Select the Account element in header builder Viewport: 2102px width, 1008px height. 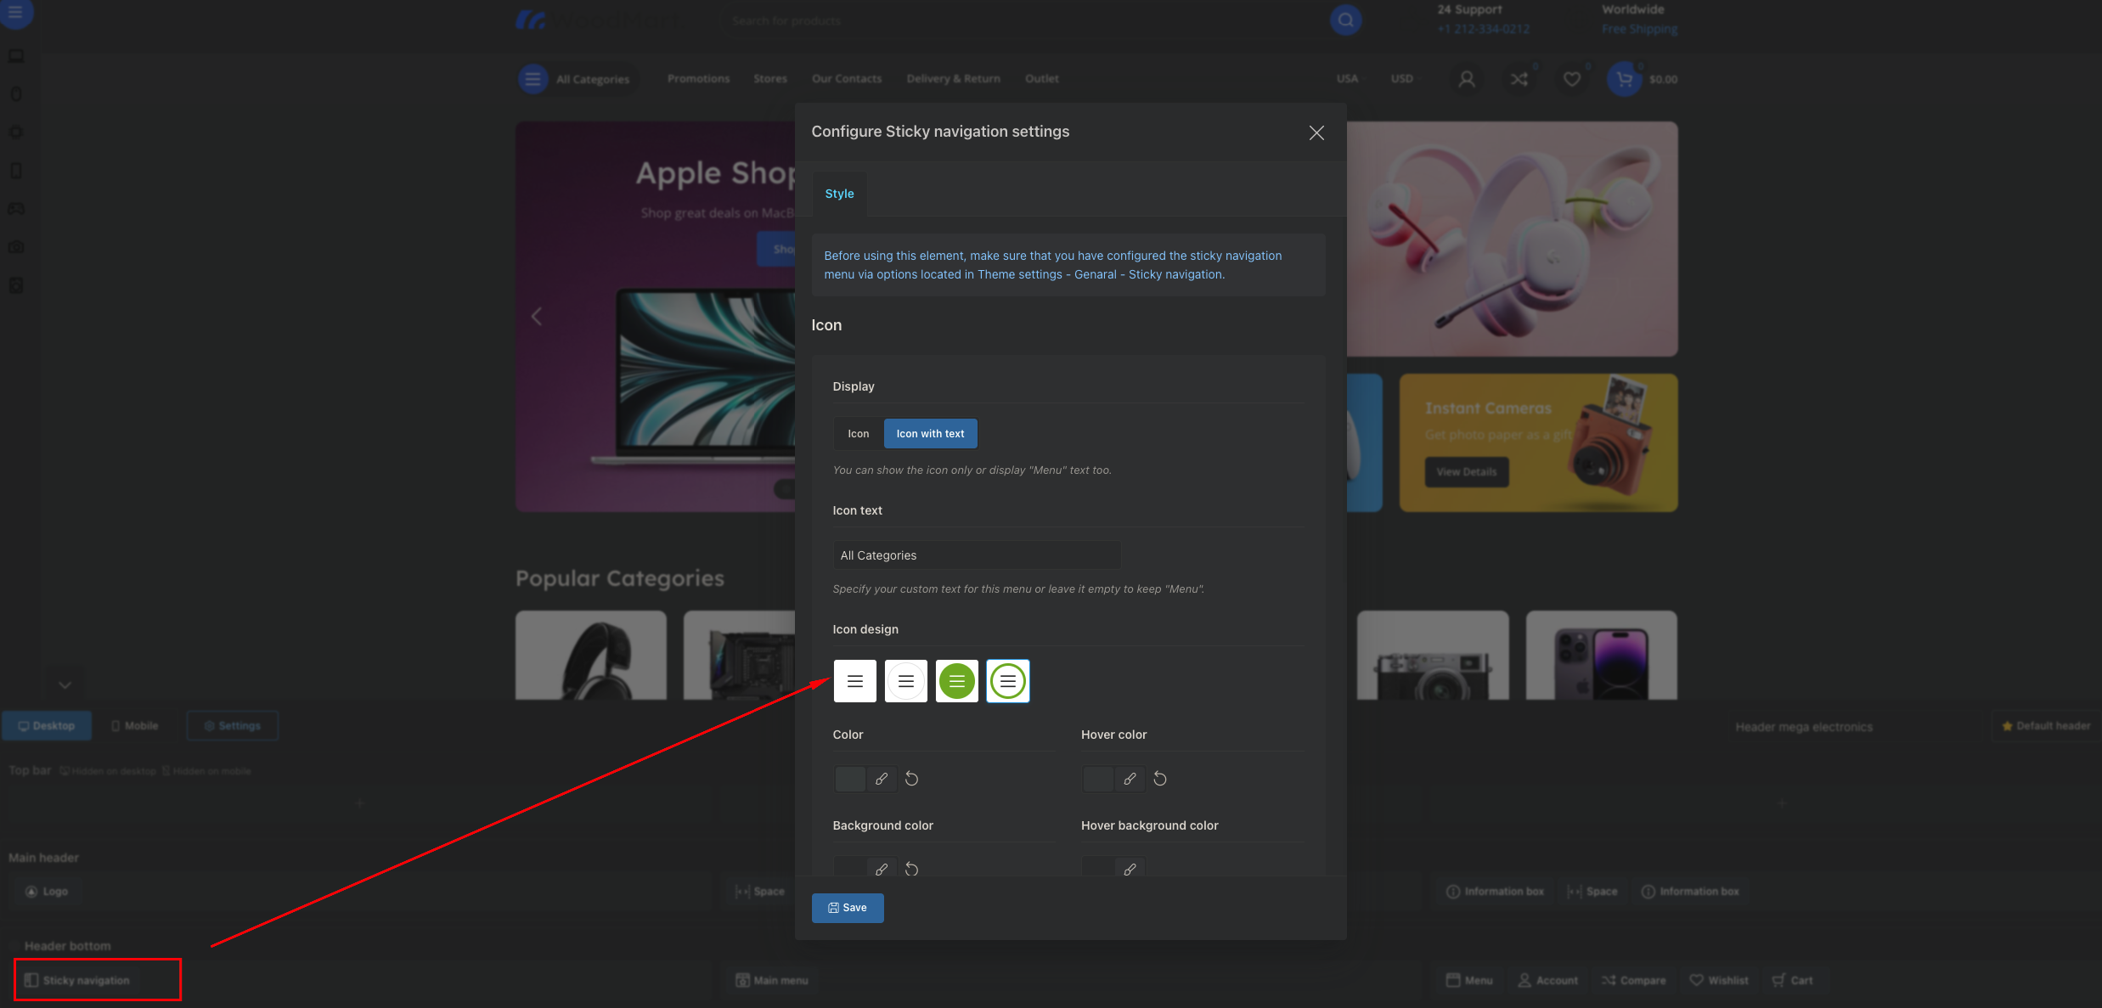click(x=1548, y=980)
